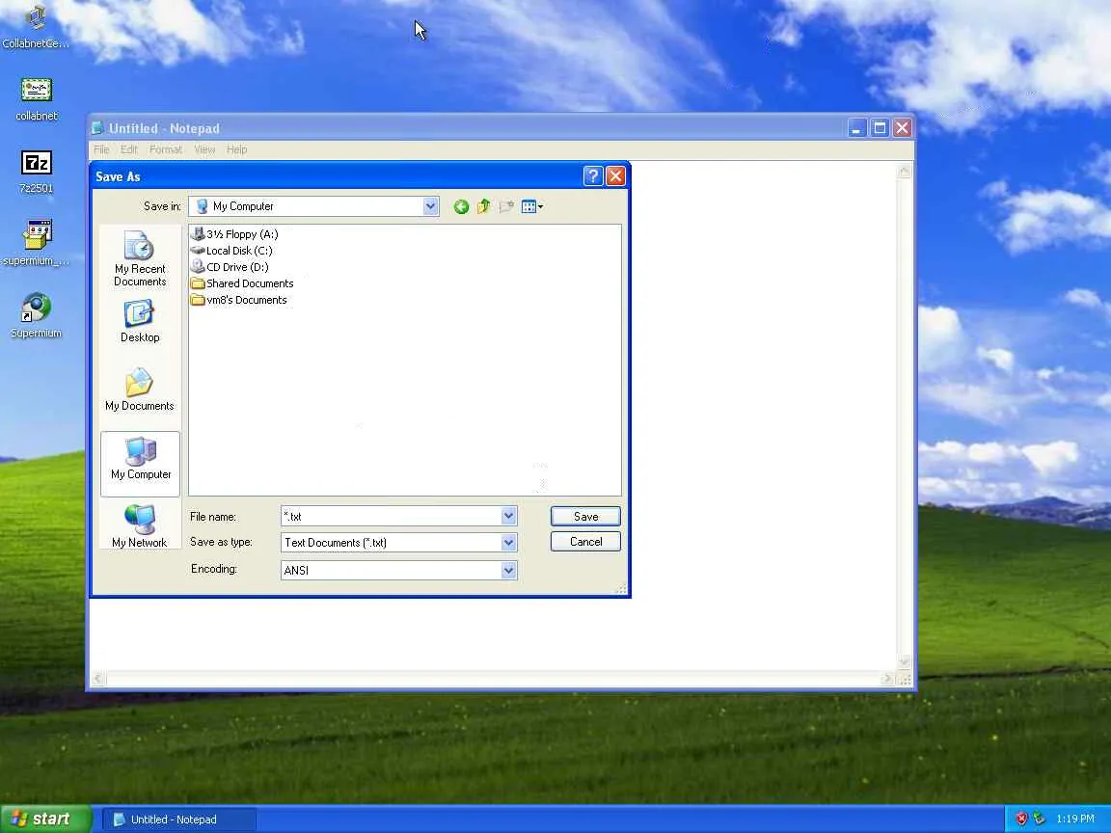Image resolution: width=1111 pixels, height=833 pixels.
Task: Open Shared Documents folder
Action: click(x=242, y=283)
